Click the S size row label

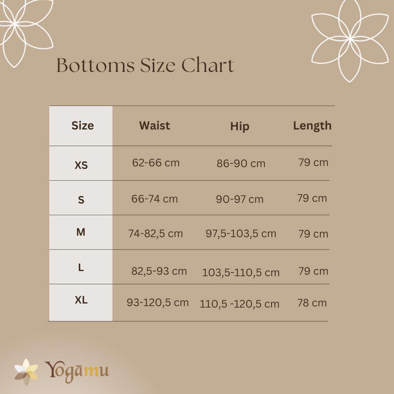[81, 200]
